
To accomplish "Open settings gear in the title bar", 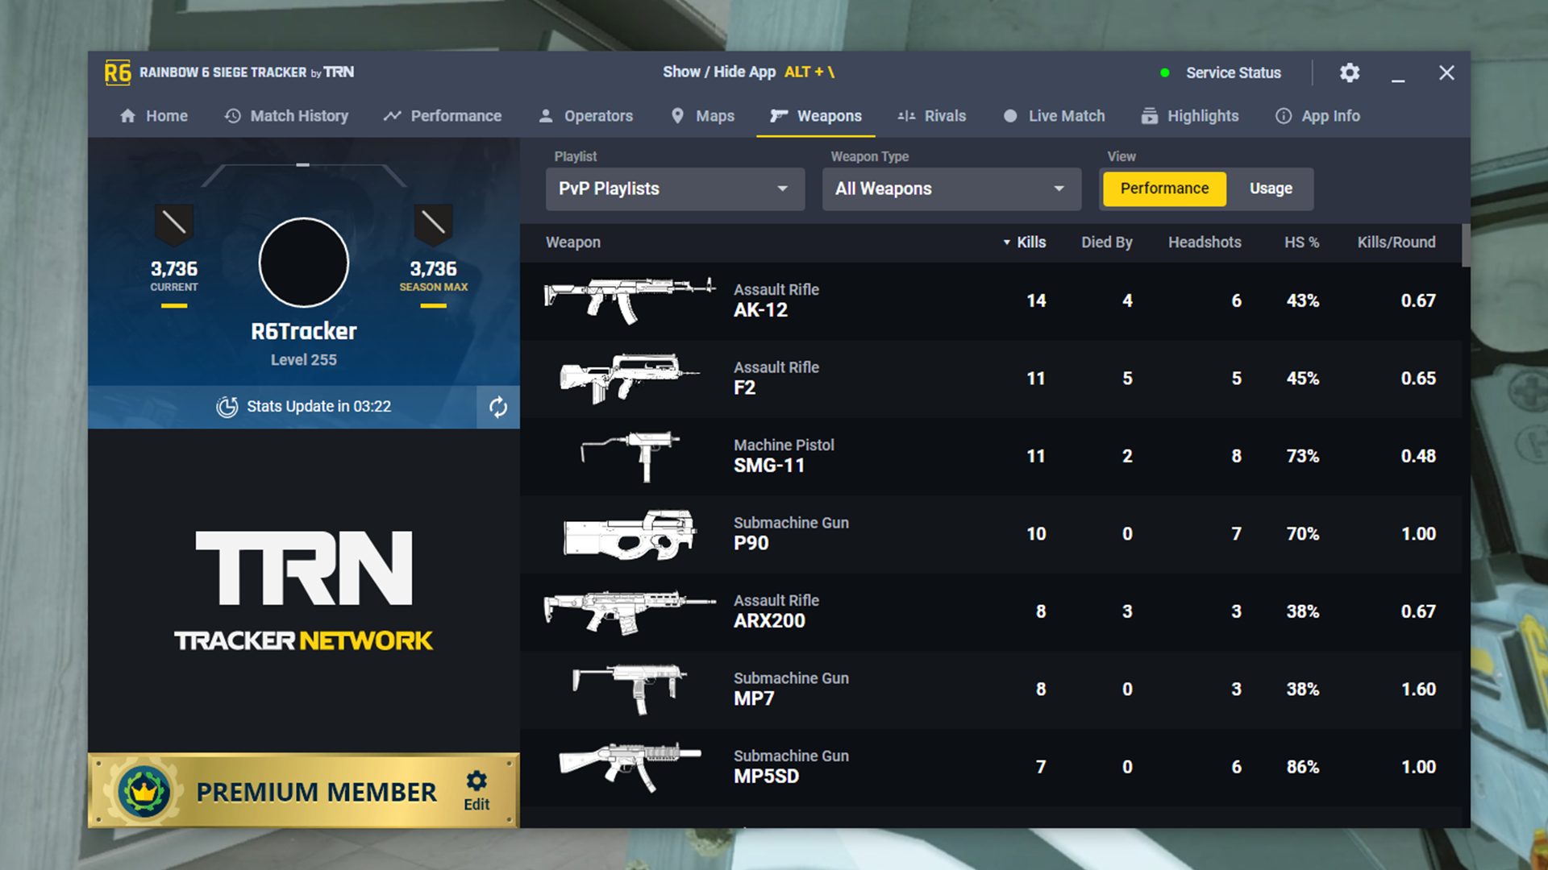I will pos(1350,72).
